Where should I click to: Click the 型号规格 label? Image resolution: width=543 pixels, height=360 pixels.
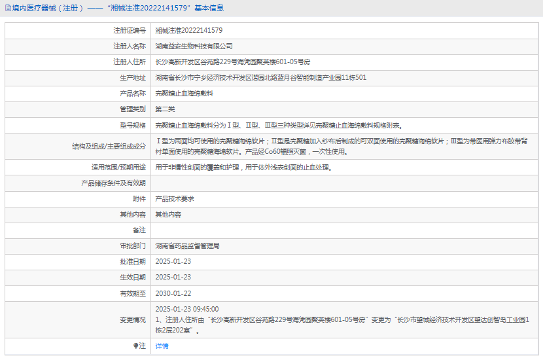click(133, 126)
